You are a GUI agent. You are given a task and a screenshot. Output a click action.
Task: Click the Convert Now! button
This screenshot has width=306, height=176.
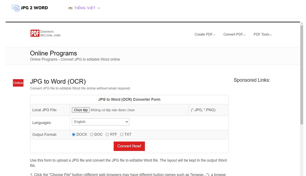[x=129, y=146]
